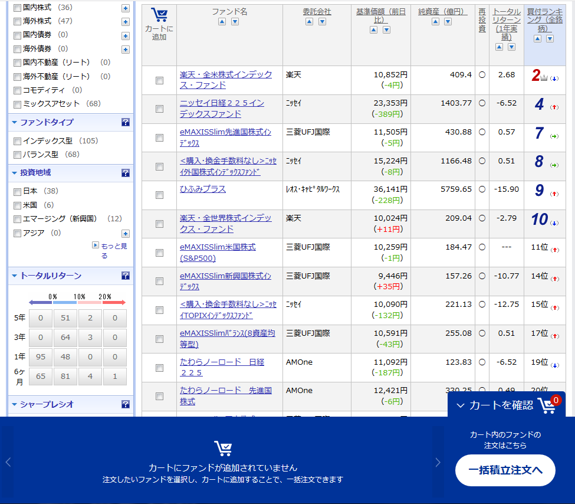Select 6-month return cell showing 65
Image resolution: width=575 pixels, height=504 pixels.
(41, 377)
